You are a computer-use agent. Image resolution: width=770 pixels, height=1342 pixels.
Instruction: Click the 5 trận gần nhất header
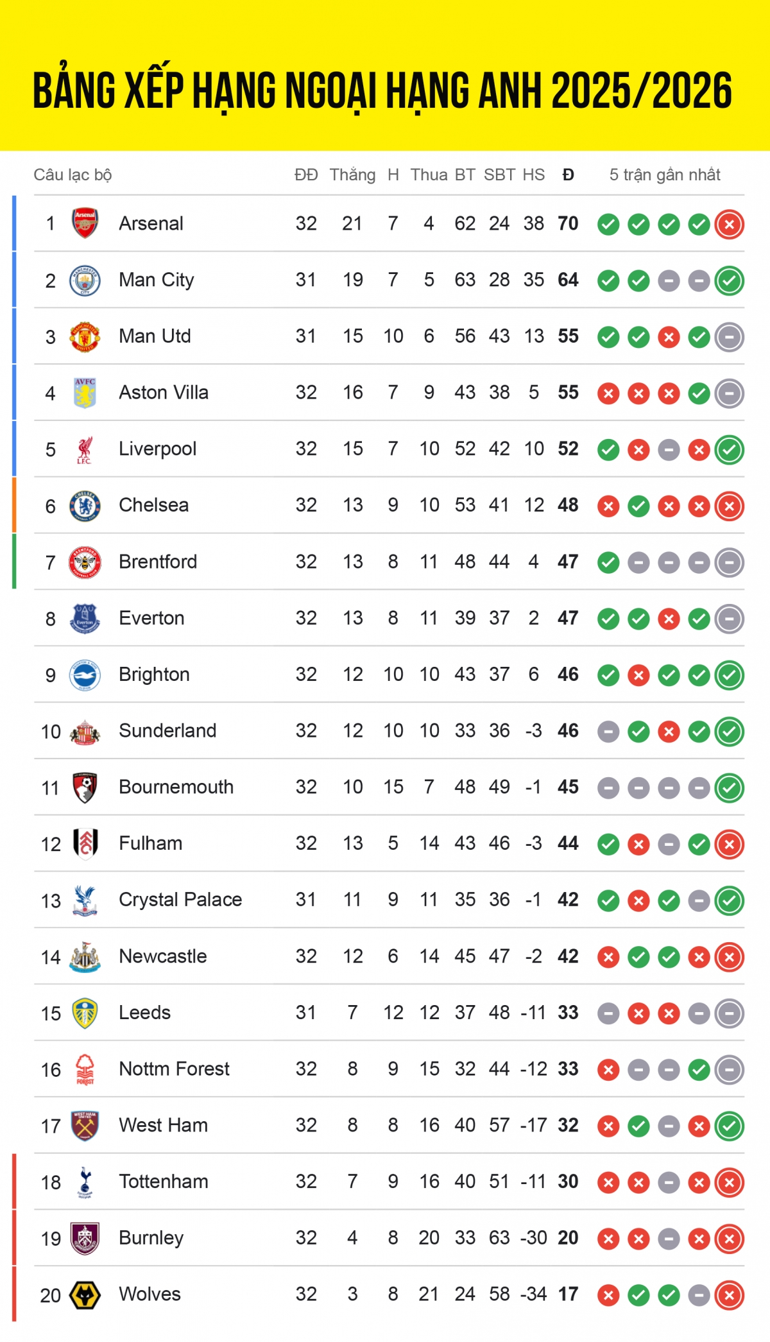665,175
